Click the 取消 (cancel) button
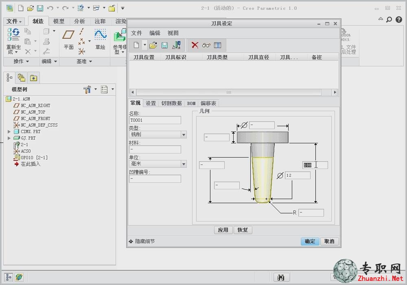Viewport: 407px width, 285px height. [329, 241]
